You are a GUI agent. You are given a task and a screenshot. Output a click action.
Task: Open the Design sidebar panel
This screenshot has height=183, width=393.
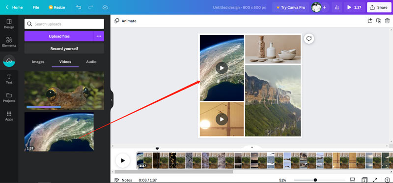tap(9, 24)
